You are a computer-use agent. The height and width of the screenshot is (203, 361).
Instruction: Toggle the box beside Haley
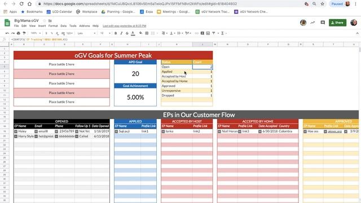[16, 131]
